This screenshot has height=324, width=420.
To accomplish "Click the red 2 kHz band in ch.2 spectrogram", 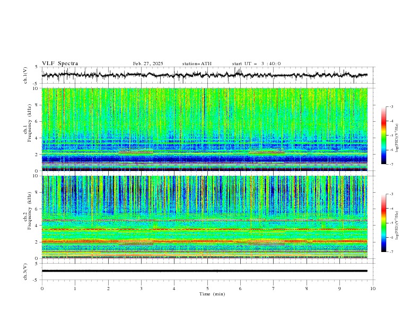I will (x=205, y=241).
